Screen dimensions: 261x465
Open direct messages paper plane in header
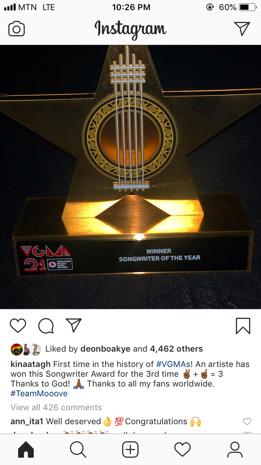click(242, 29)
